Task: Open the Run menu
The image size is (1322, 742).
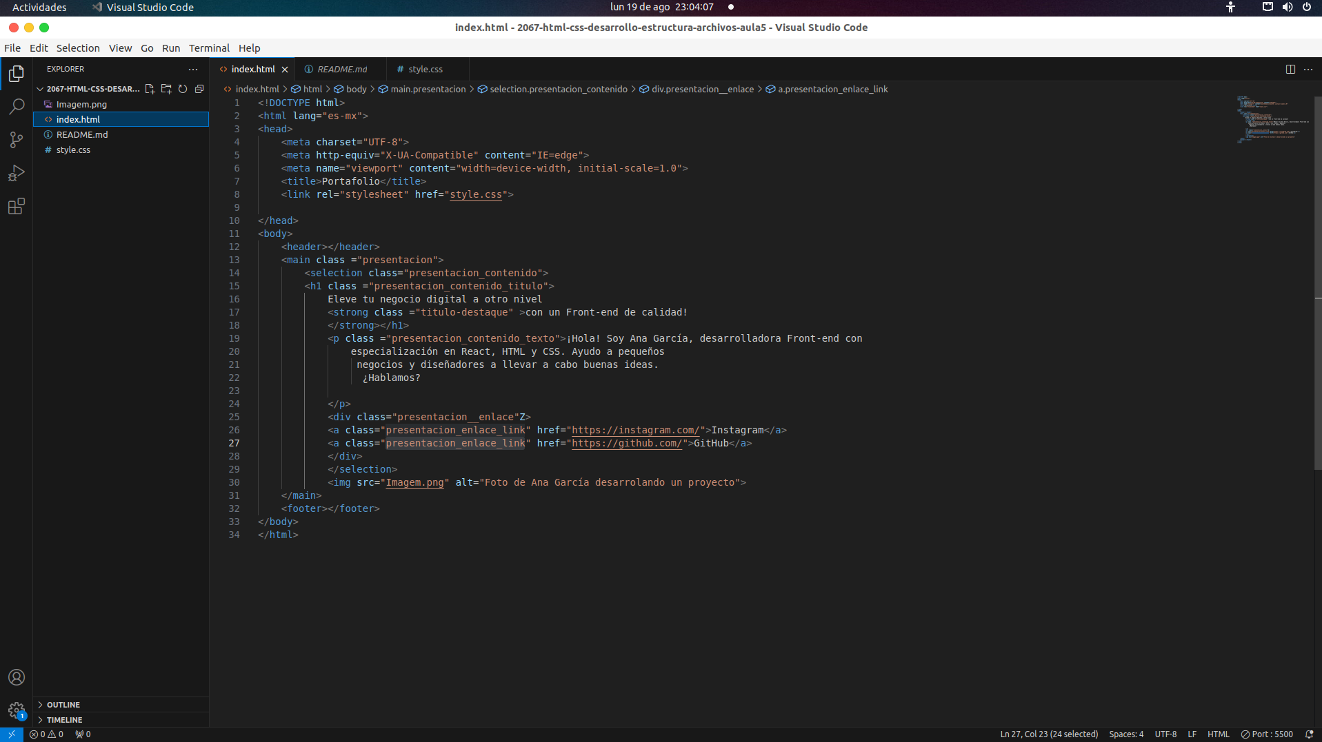Action: 171,48
